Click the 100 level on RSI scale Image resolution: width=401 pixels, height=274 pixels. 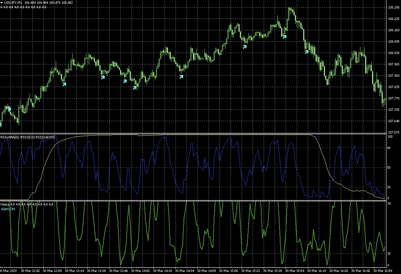[x=390, y=137]
